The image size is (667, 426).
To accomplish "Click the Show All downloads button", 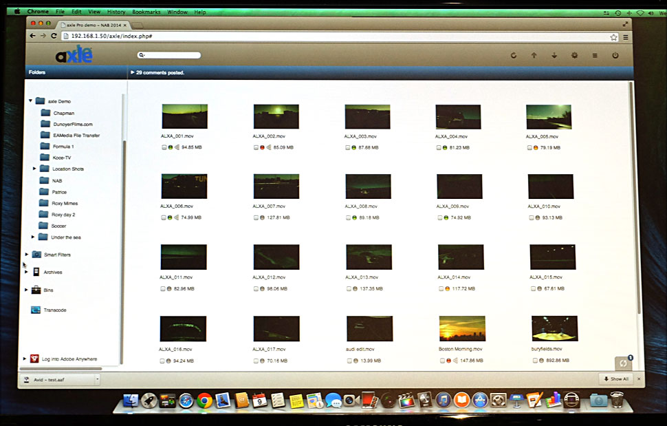I will (615, 379).
